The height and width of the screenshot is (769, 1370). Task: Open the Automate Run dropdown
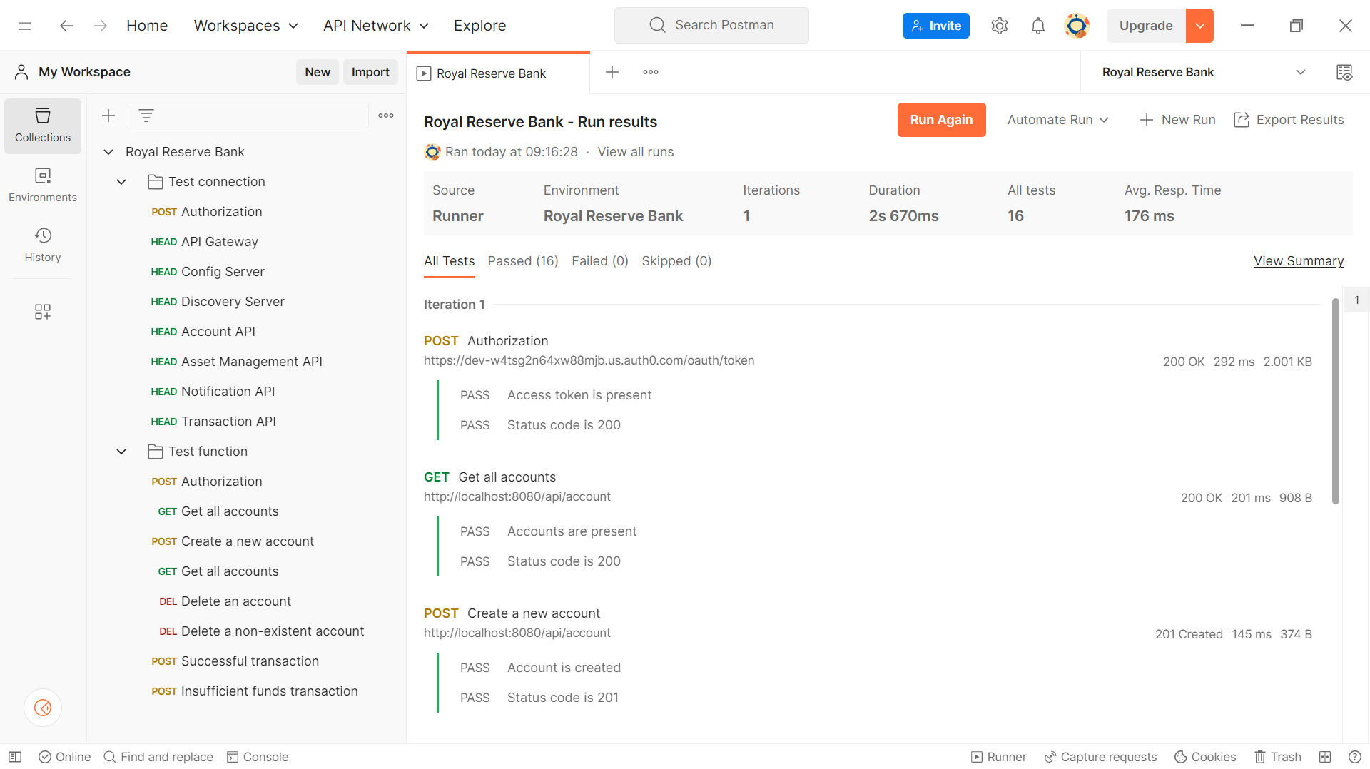click(x=1058, y=120)
